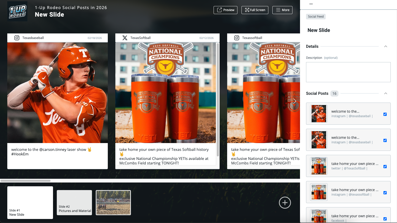The image size is (397, 223).
Task: Click the TexasSoftball card's vertical scrollbar
Action: click(218, 100)
